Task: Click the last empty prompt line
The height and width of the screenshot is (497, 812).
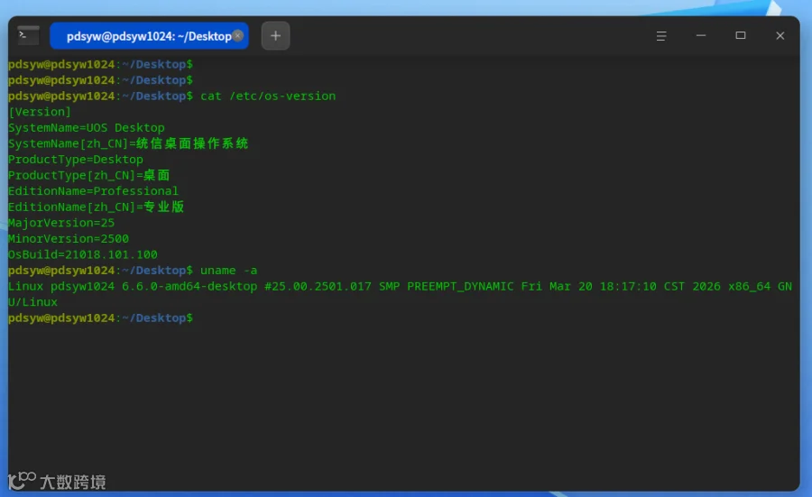Action: point(100,318)
